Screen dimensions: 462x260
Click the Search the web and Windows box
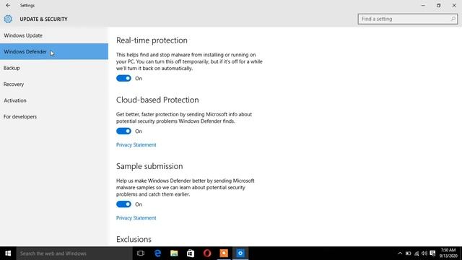point(74,253)
